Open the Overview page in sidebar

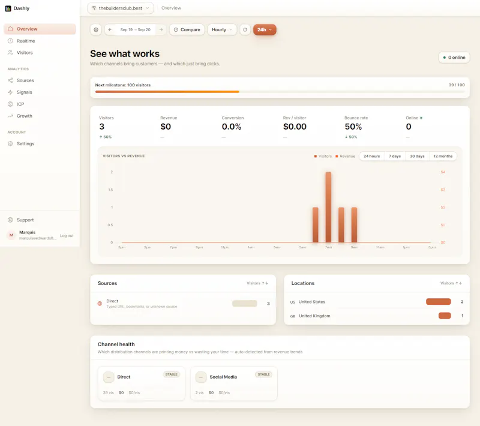(x=40, y=29)
